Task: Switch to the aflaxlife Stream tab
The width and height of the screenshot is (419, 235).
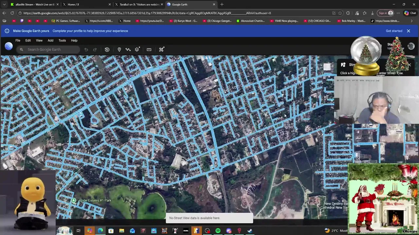Action: click(34, 5)
